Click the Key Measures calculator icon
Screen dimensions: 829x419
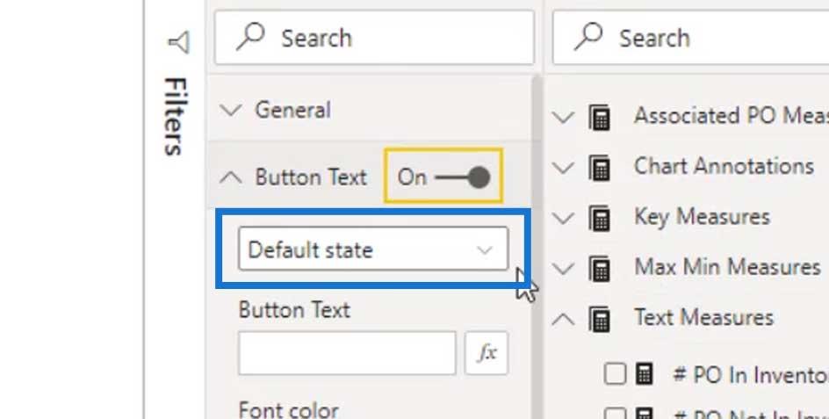pos(600,219)
